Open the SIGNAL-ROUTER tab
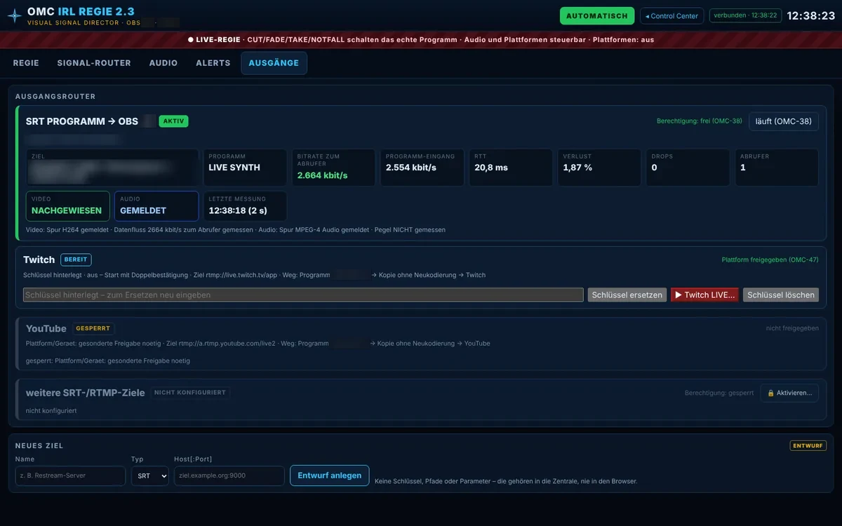The width and height of the screenshot is (842, 526). 94,63
